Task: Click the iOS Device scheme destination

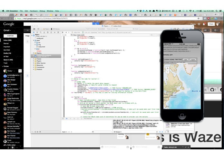Action: click(55, 29)
